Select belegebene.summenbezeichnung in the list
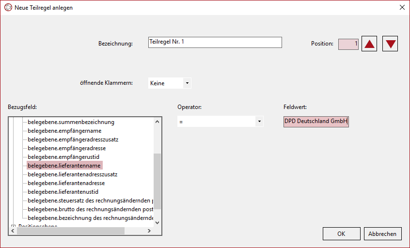The height and width of the screenshot is (248, 410). [71, 122]
